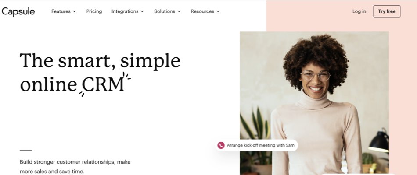Expand the Solutions chevron arrow
The height and width of the screenshot is (175, 417).
(x=179, y=11)
